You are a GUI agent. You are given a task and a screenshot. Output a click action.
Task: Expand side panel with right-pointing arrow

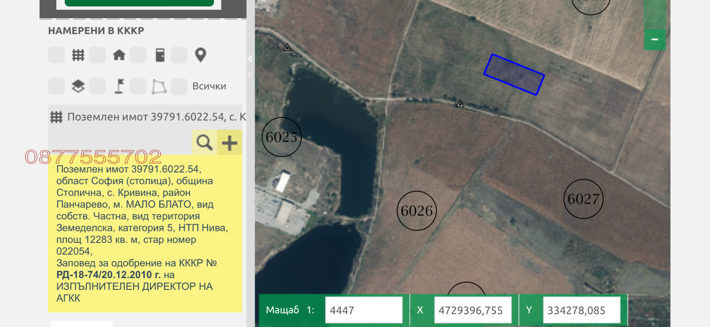(250, 74)
